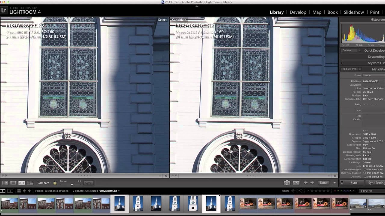Filter by green color label swatch

pos(341,191)
